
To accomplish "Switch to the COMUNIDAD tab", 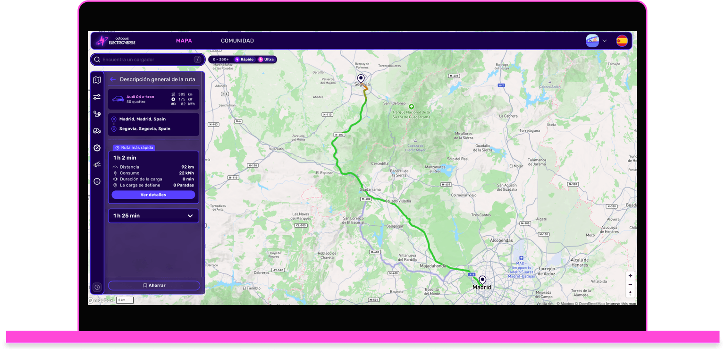I will point(237,41).
